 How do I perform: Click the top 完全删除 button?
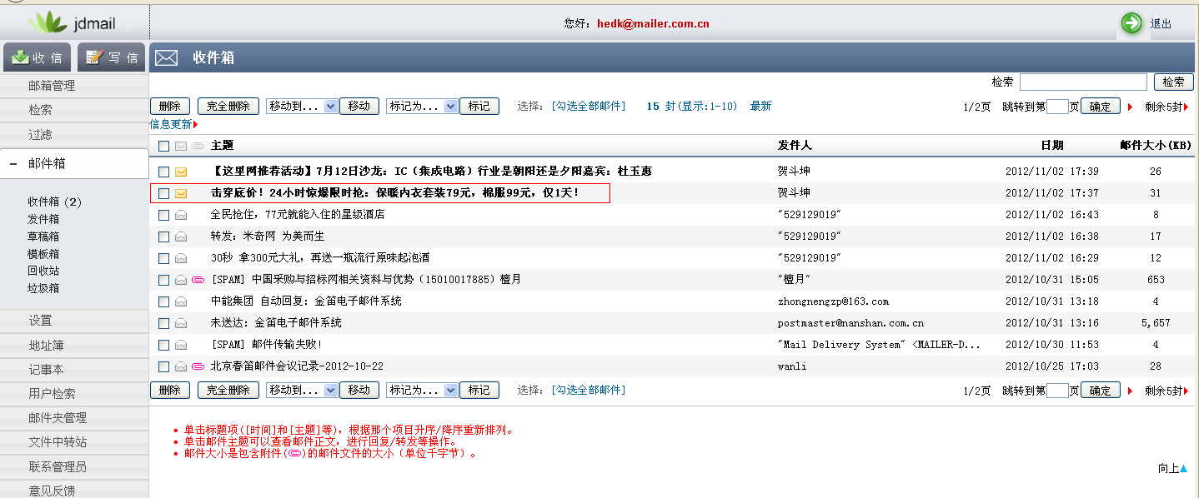[x=228, y=107]
